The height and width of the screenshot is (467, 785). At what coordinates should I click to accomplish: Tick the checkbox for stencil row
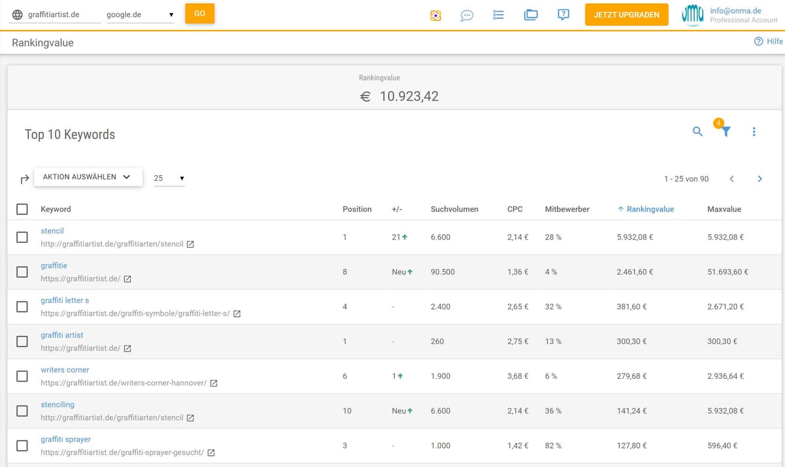(x=22, y=237)
